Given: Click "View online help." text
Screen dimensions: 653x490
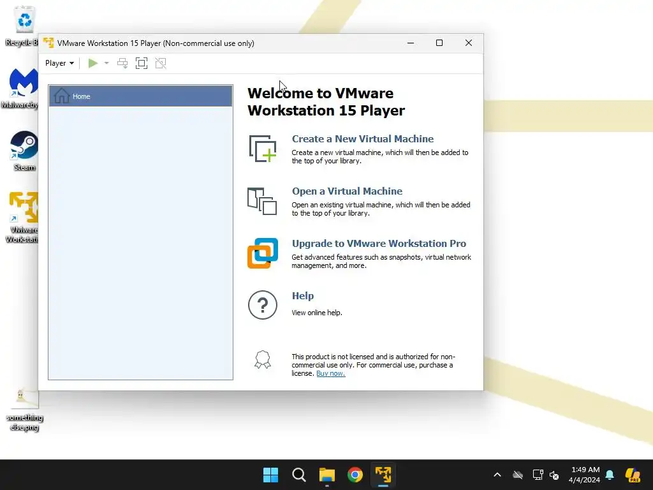Looking at the screenshot, I should pos(317,313).
